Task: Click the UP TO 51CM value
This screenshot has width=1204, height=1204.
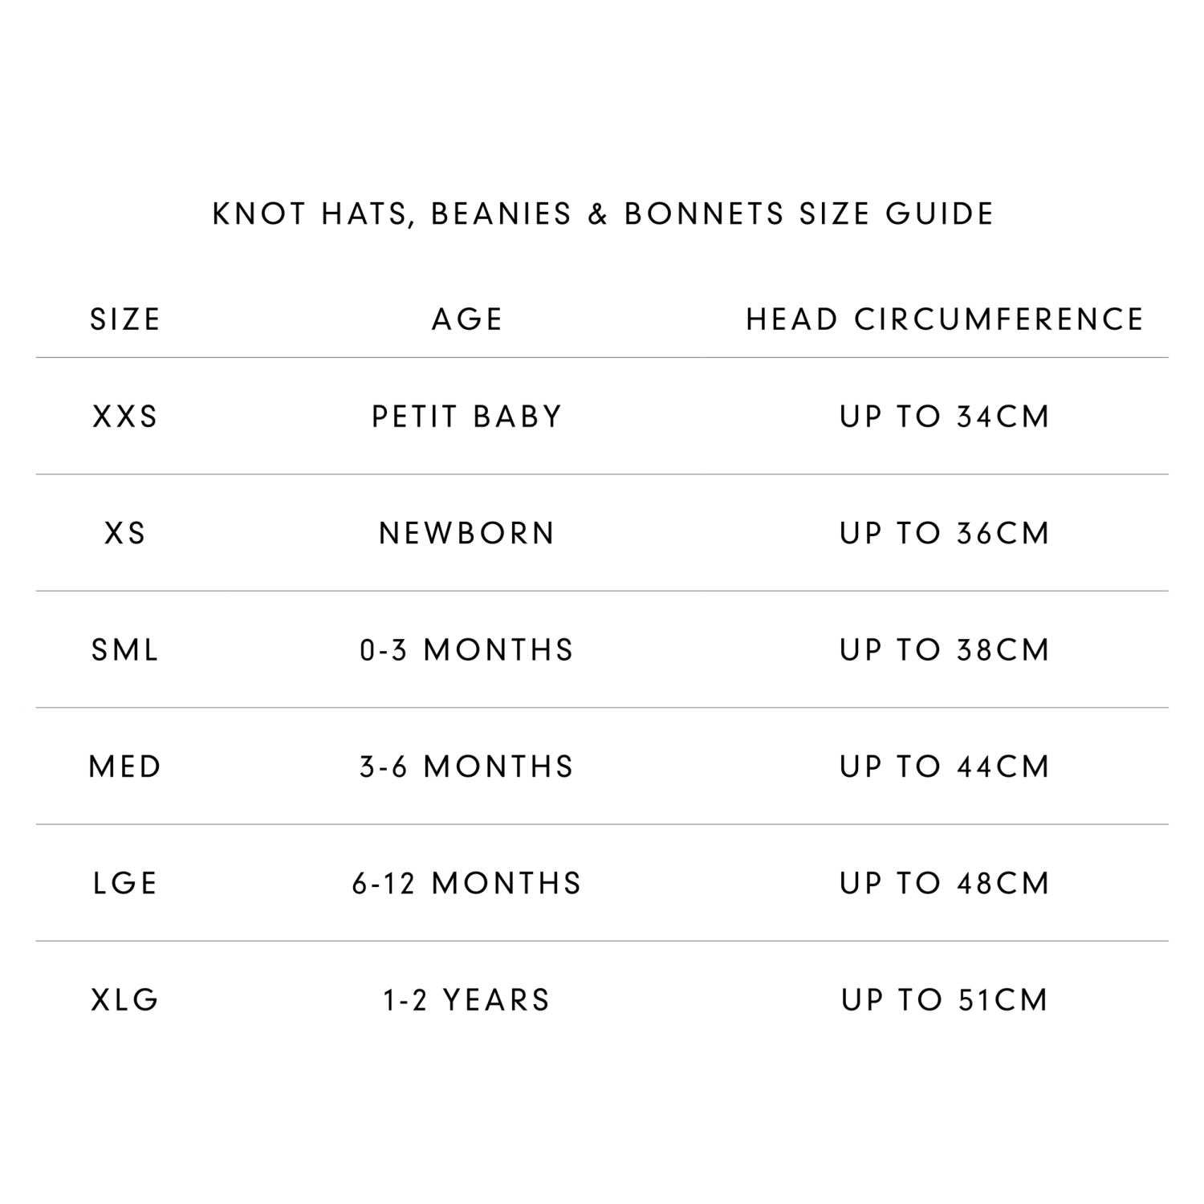Action: 945,1000
